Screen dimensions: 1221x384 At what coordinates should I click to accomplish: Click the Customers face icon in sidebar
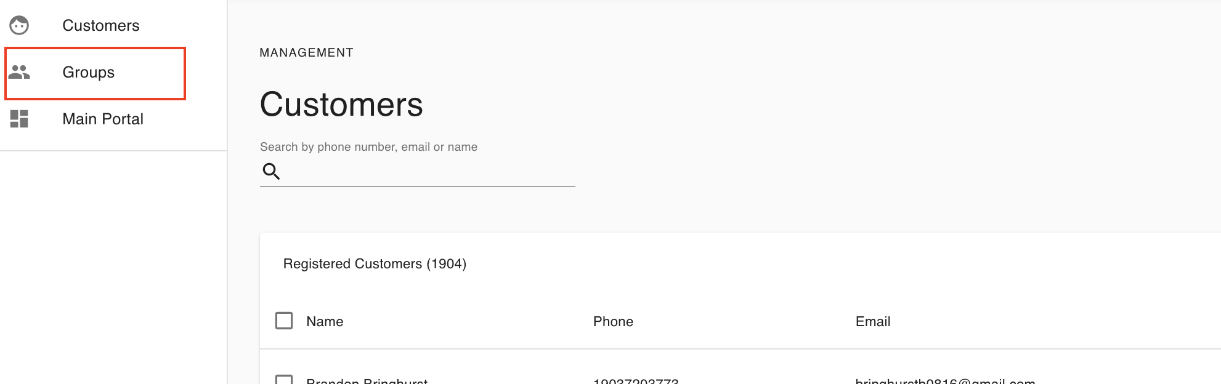coord(19,25)
